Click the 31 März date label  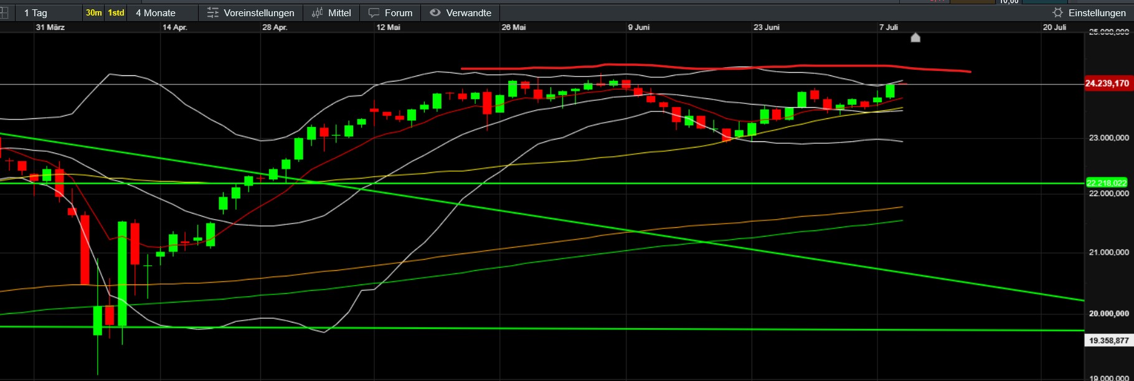[x=50, y=27]
